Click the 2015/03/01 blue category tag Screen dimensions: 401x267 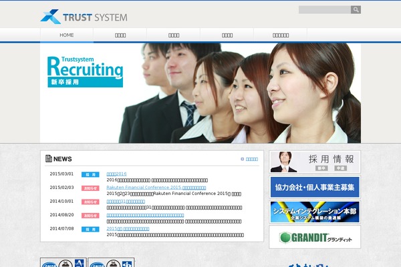(90, 174)
